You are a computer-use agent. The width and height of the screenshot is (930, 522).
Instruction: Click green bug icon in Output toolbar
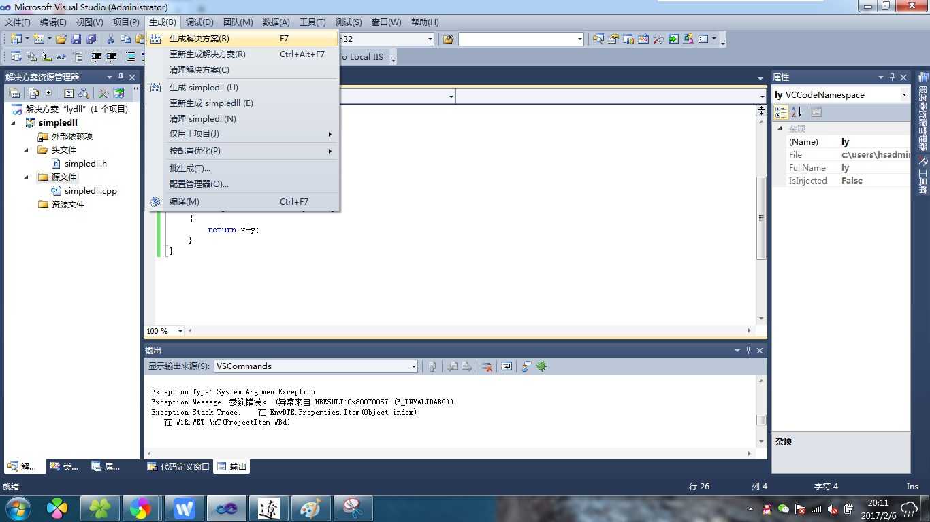pyautogui.click(x=541, y=366)
